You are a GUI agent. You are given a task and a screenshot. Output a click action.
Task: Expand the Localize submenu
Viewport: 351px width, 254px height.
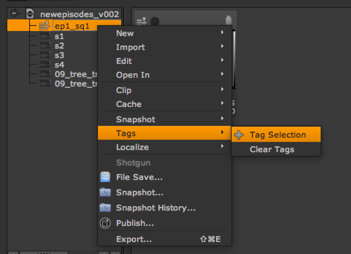(132, 147)
